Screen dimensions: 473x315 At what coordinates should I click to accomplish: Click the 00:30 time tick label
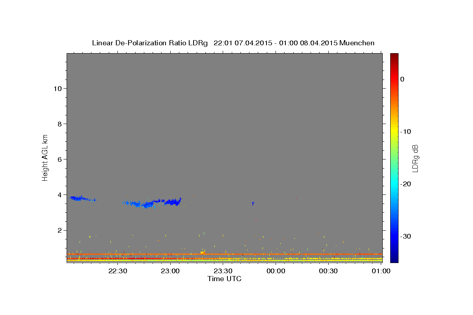[328, 271]
